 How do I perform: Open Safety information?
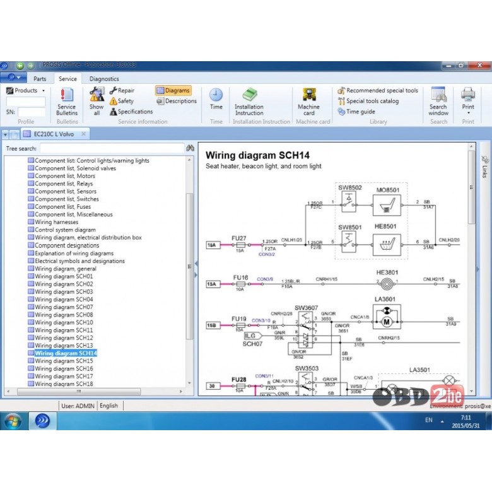[122, 101]
